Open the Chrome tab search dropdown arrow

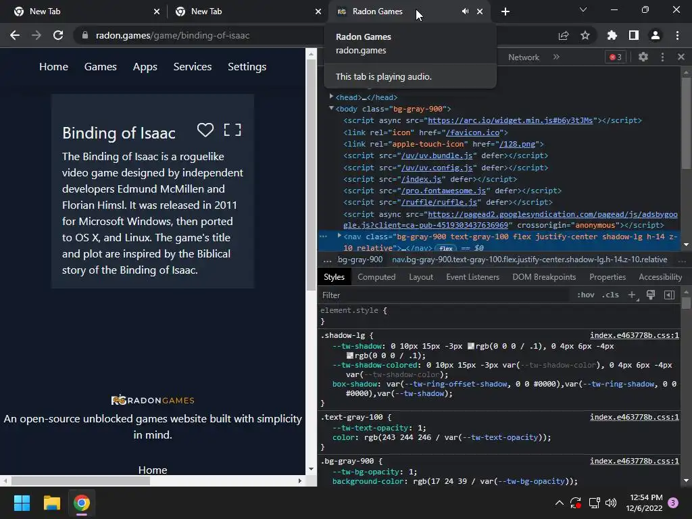[x=583, y=9]
